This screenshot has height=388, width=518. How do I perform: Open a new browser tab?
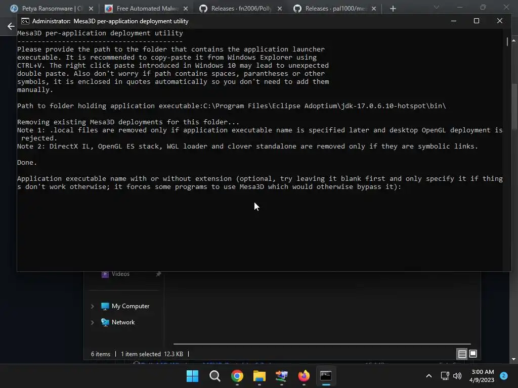(393, 9)
